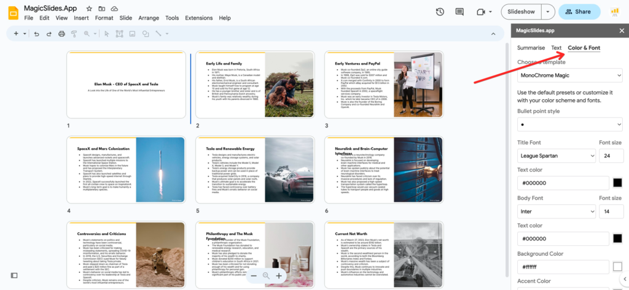Open the Title Font League Spartan dropdown
Image resolution: width=629 pixels, height=290 pixels.
point(557,155)
